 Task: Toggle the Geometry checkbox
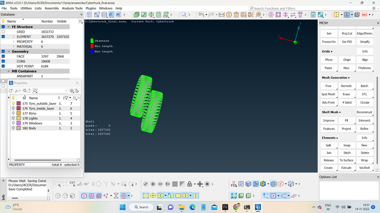(3, 52)
